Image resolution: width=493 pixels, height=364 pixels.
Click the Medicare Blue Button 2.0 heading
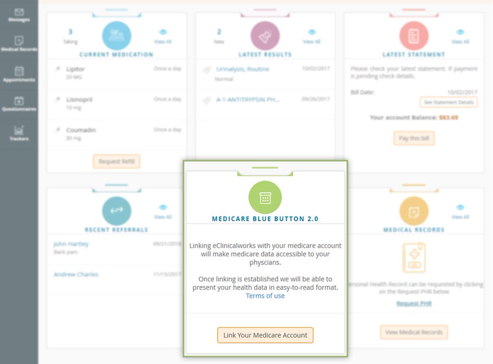point(265,219)
